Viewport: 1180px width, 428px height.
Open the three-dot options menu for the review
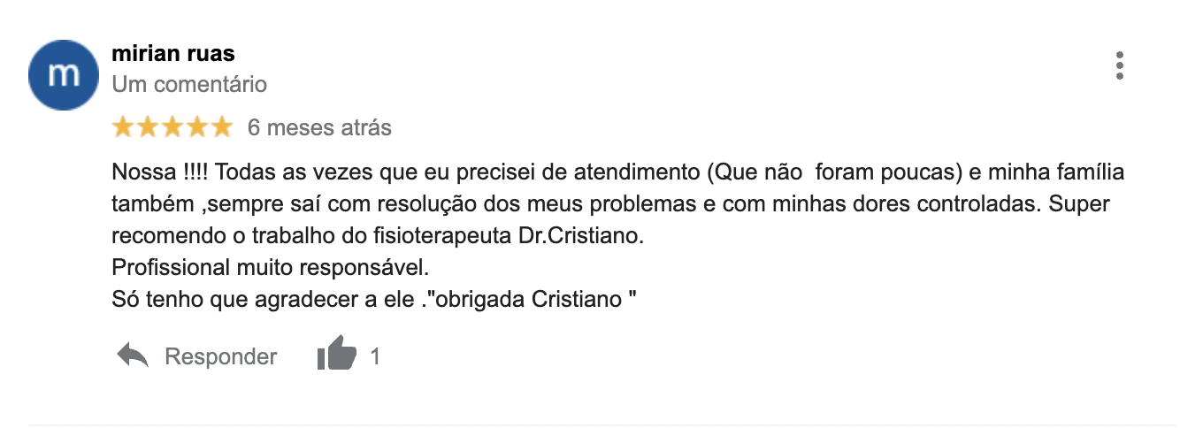pos(1119,66)
